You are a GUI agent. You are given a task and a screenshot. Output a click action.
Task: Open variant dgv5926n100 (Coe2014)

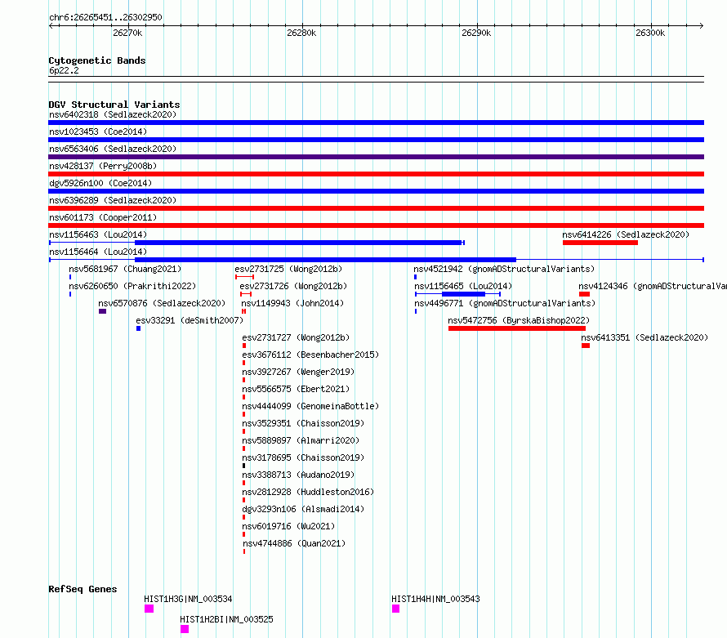100,183
